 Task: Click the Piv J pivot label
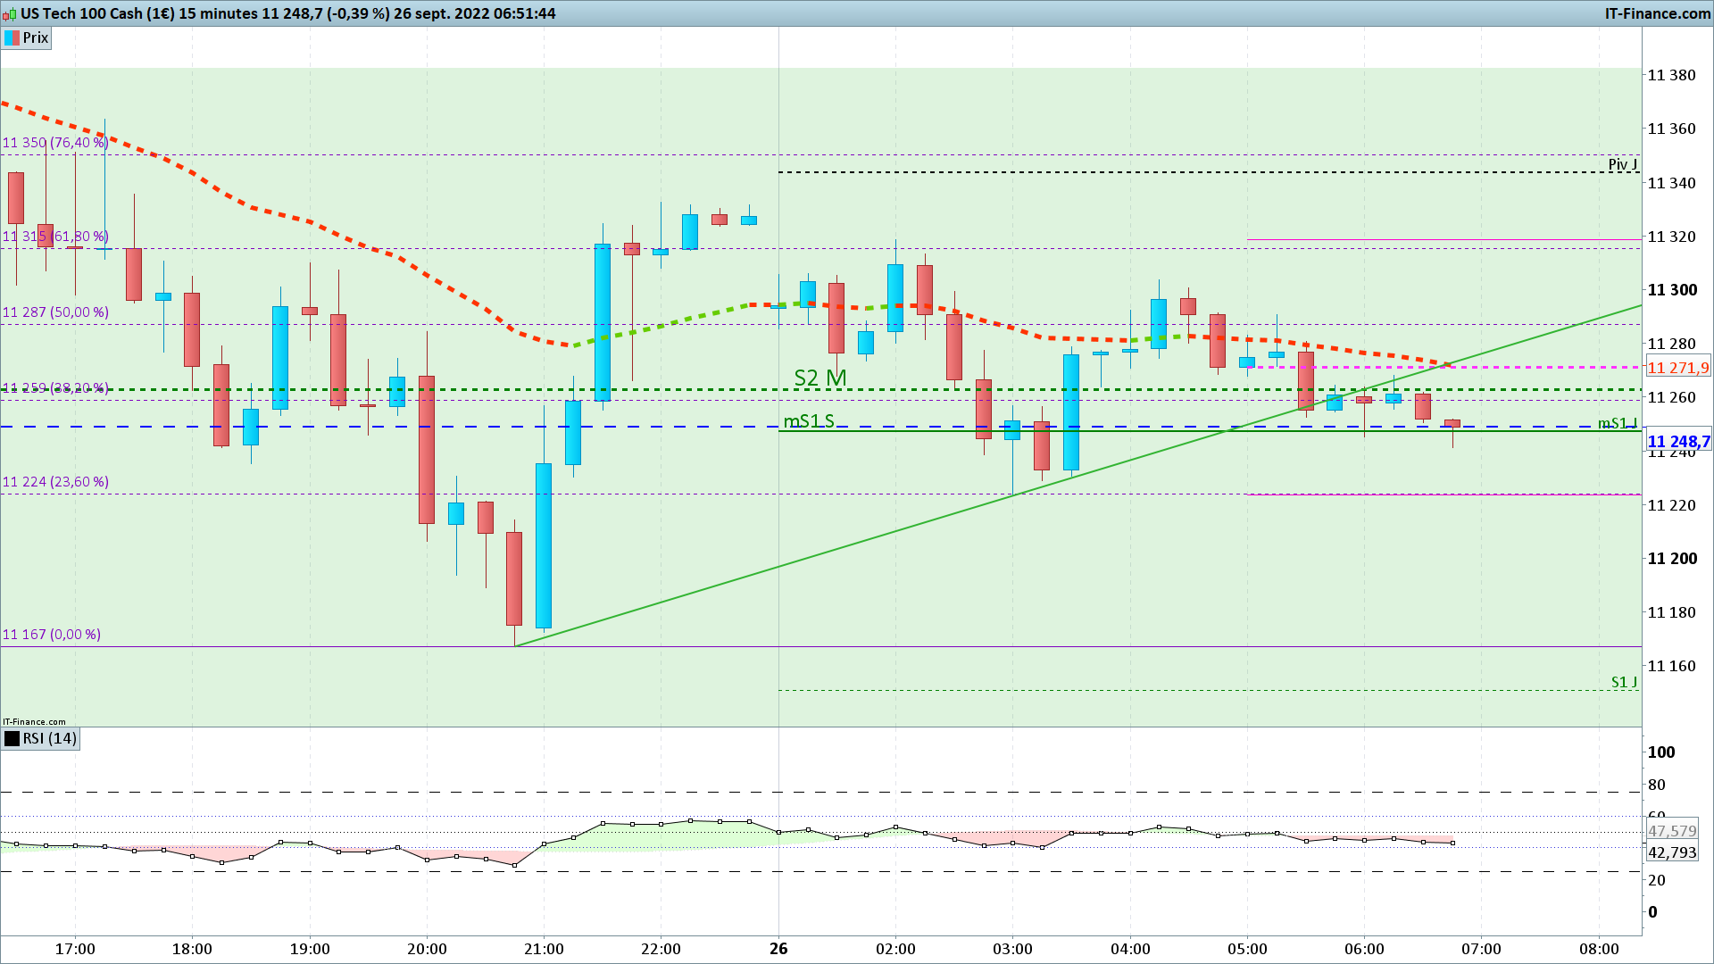1622,164
